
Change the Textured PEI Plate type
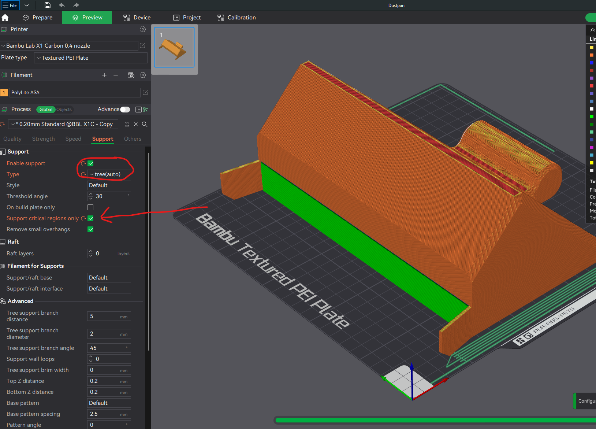(90, 58)
